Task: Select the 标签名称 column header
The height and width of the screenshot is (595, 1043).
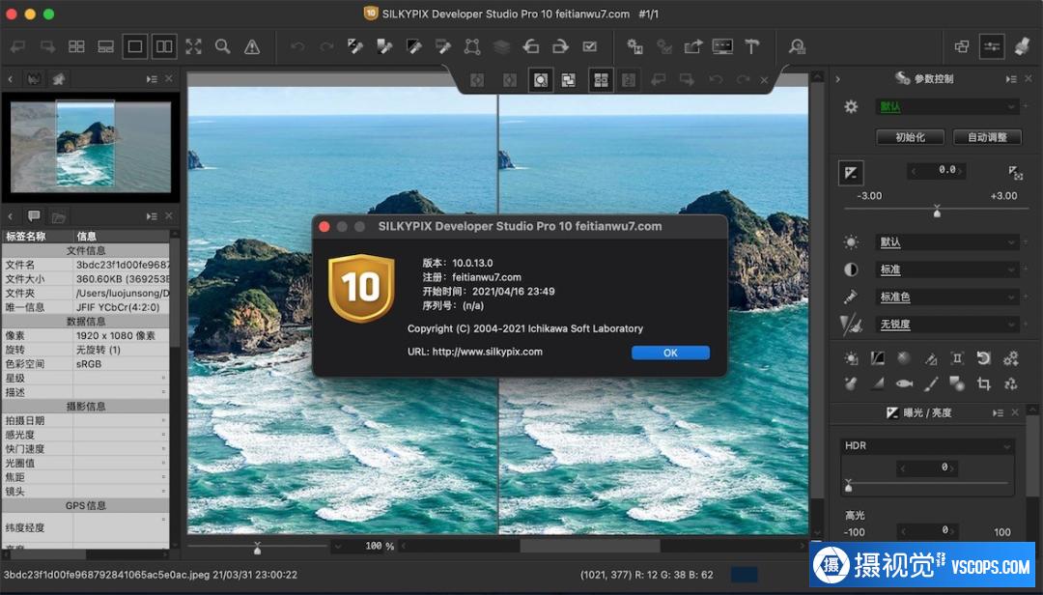Action: [38, 237]
